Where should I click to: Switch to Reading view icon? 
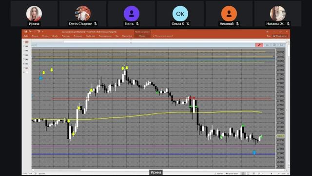253,174
